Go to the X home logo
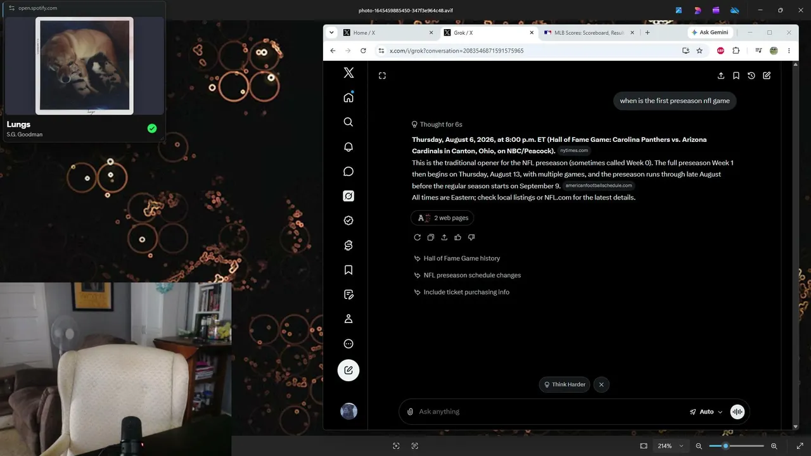811x456 pixels. (348, 73)
